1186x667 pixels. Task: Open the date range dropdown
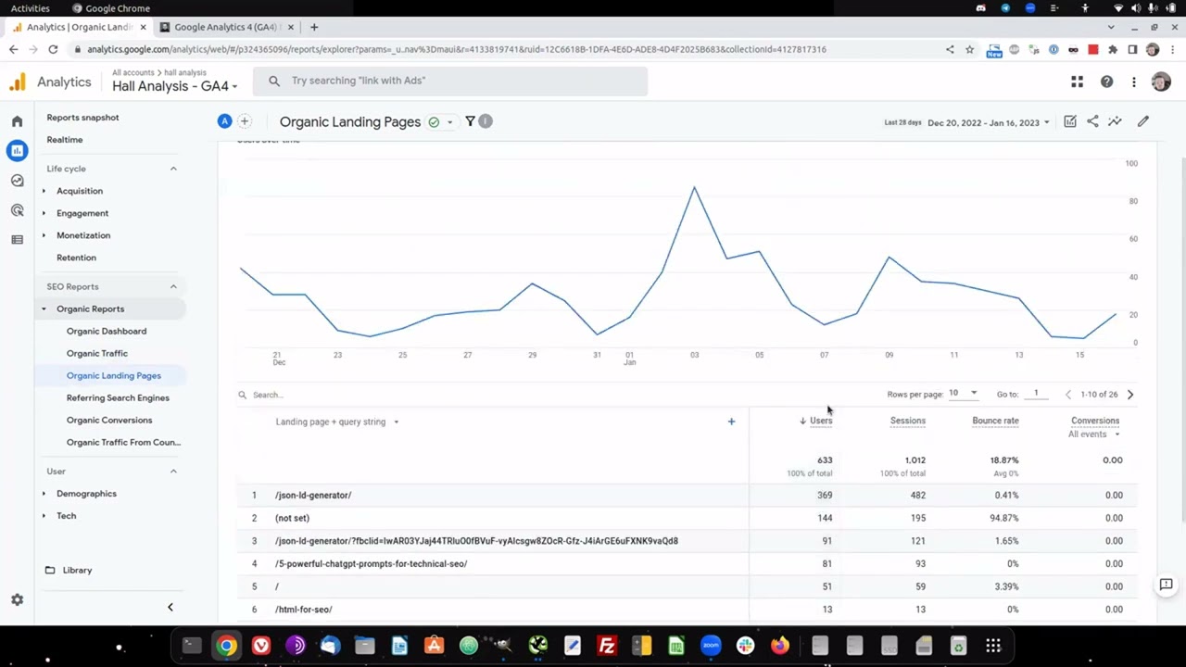[989, 122]
